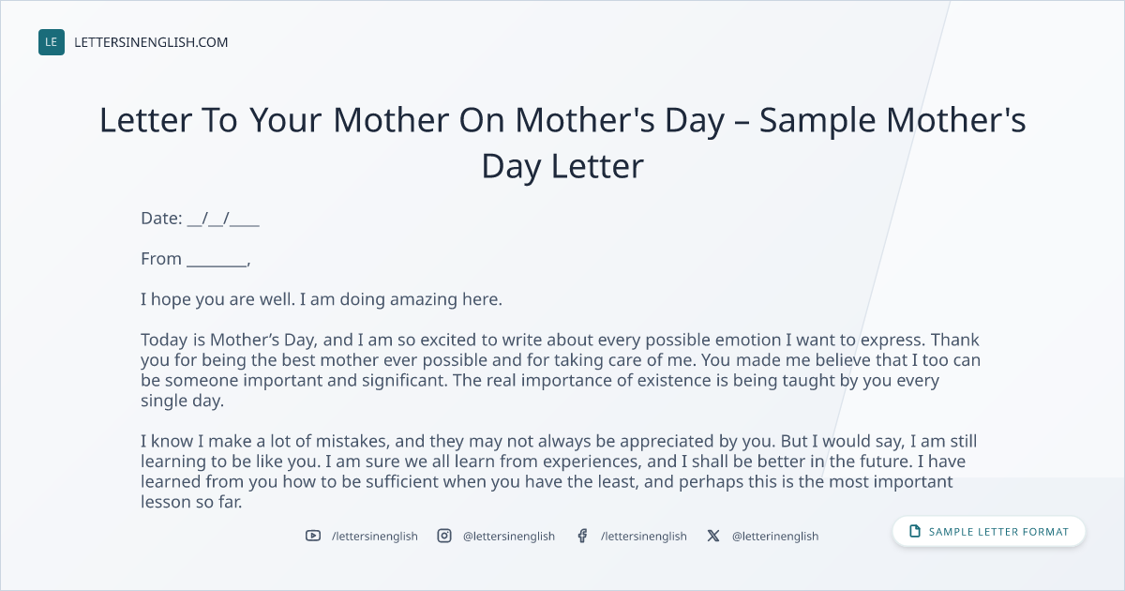Click the Sample Letter Format button
This screenshot has width=1125, height=591.
[x=989, y=532]
